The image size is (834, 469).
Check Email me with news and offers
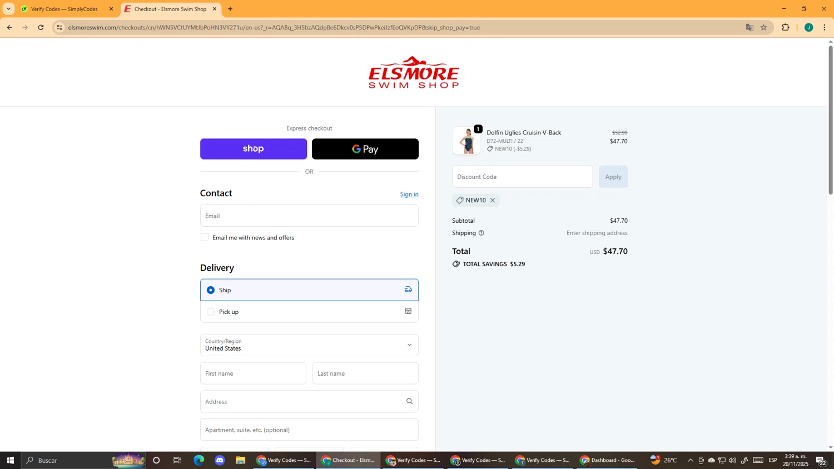[x=205, y=237]
